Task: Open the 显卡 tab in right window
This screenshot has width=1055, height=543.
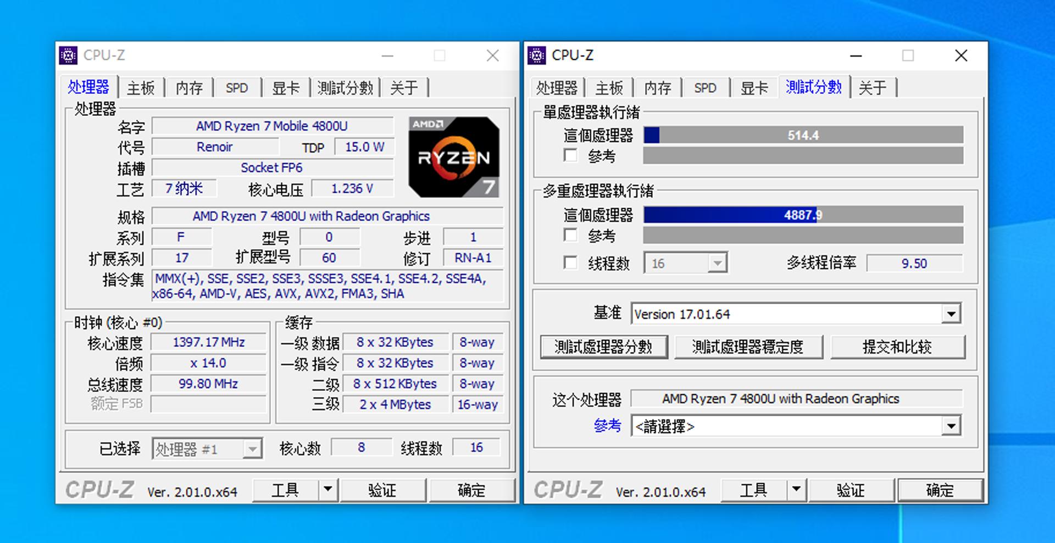Action: [x=754, y=87]
